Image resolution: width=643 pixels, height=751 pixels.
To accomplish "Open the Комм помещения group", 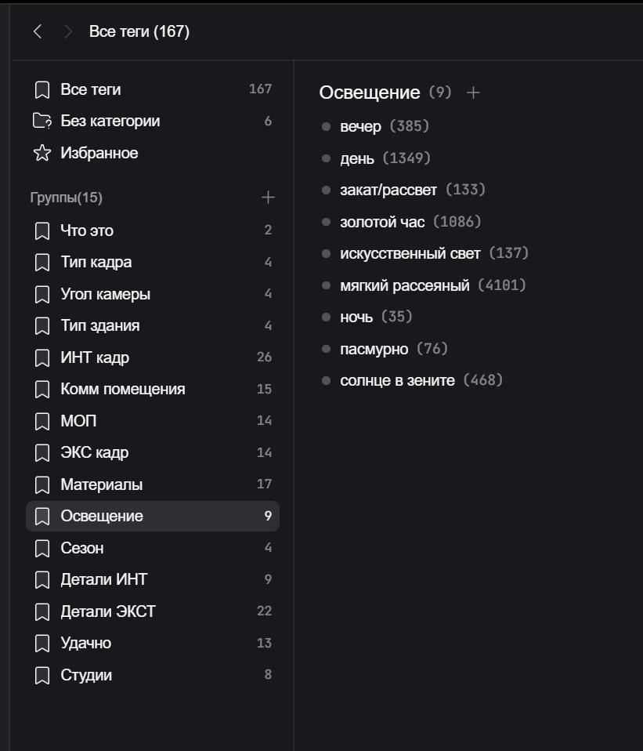I will click(x=122, y=389).
